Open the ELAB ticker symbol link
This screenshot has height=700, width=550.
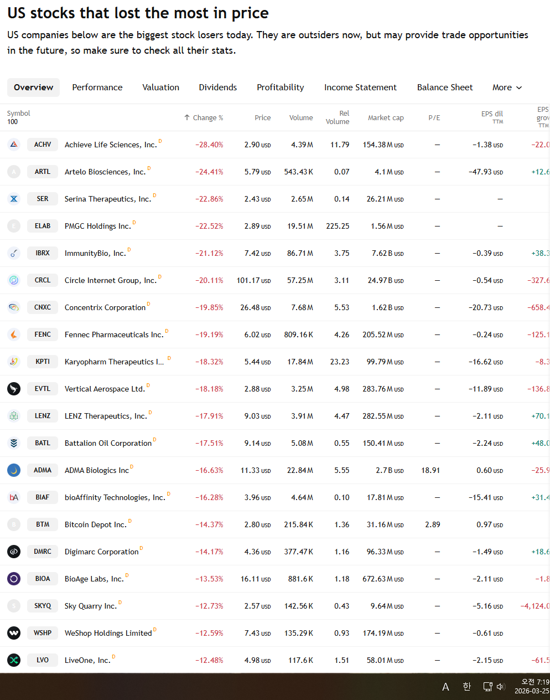point(43,226)
